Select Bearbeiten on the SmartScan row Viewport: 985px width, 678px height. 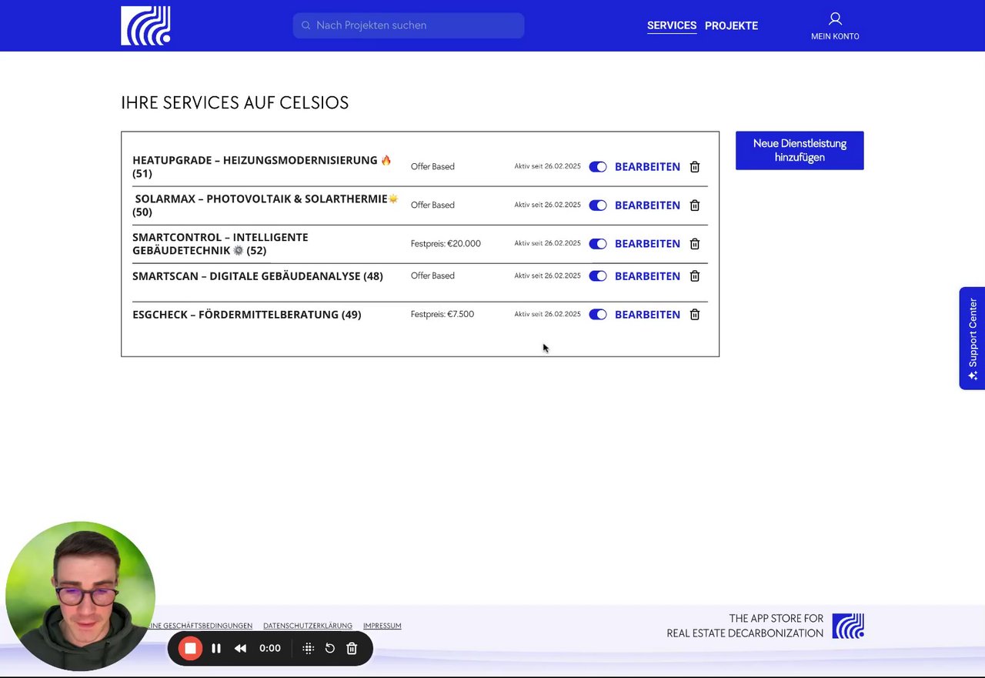pyautogui.click(x=647, y=276)
